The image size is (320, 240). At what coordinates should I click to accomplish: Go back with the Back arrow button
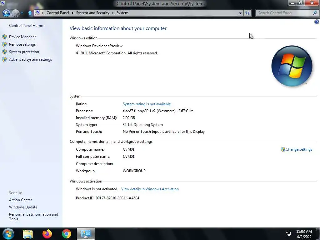6,13
